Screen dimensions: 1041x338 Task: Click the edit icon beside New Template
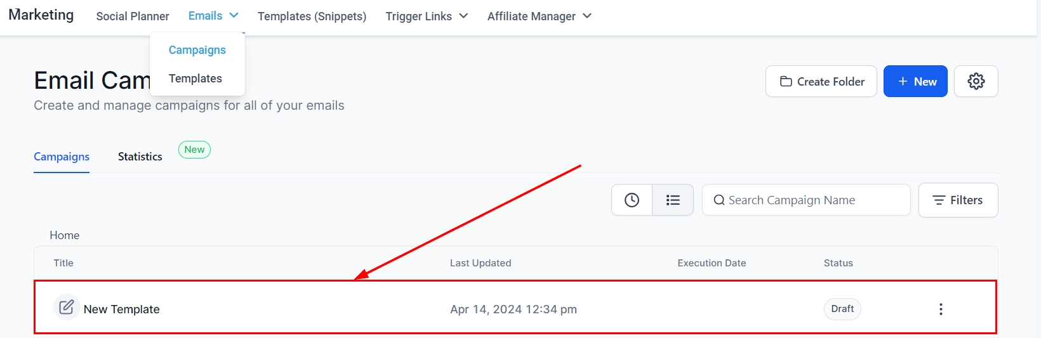coord(67,308)
